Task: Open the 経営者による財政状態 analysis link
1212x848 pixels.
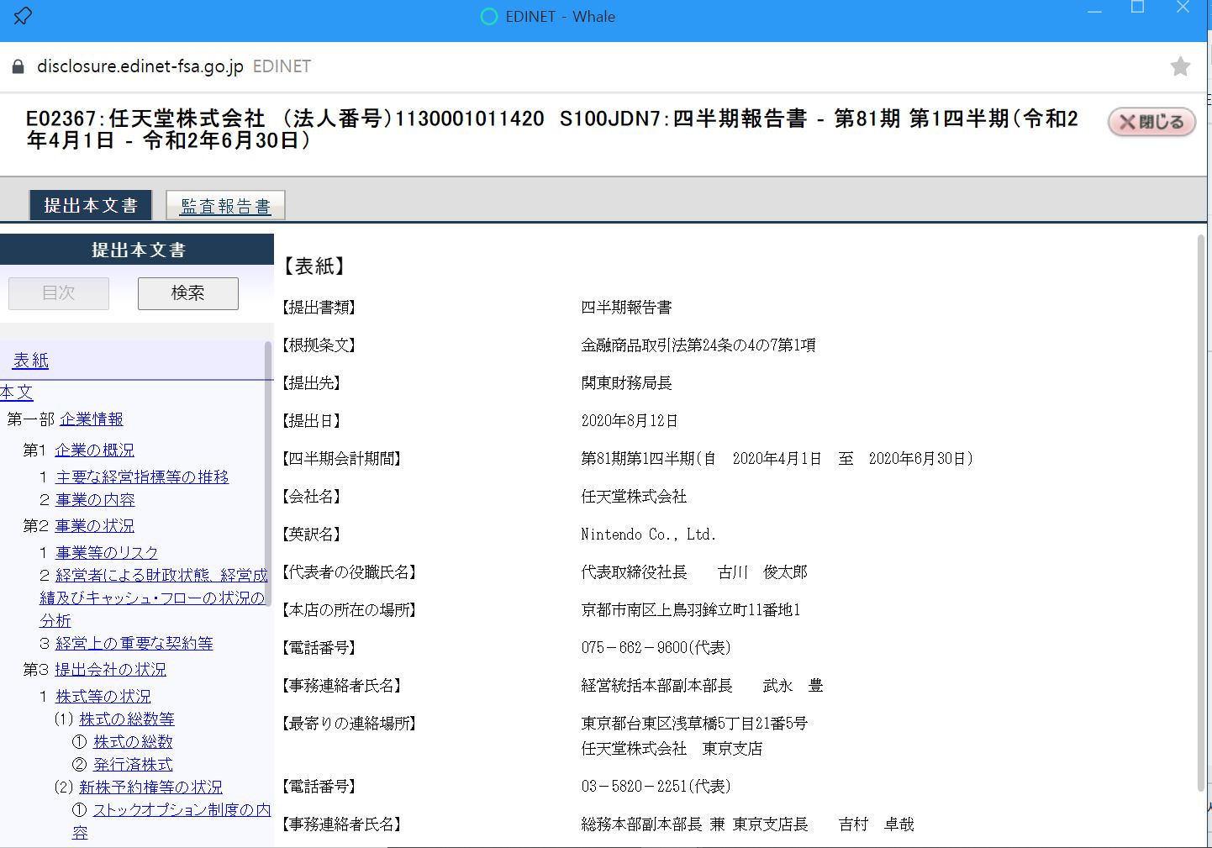Action: click(x=153, y=598)
